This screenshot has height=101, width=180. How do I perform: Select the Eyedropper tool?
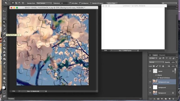click(x=4, y=29)
